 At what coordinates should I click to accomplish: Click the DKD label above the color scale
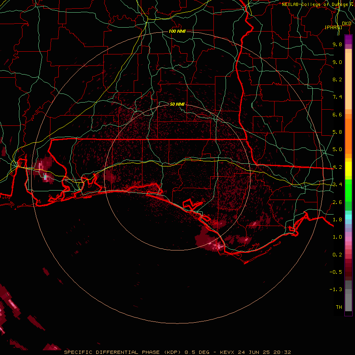pyautogui.click(x=347, y=24)
